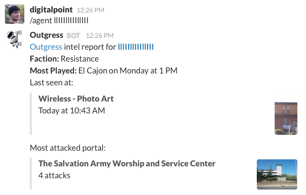Screen dimensions: 306x195
Task: Click the digitalpoint username
Action: pyautogui.click(x=51, y=10)
